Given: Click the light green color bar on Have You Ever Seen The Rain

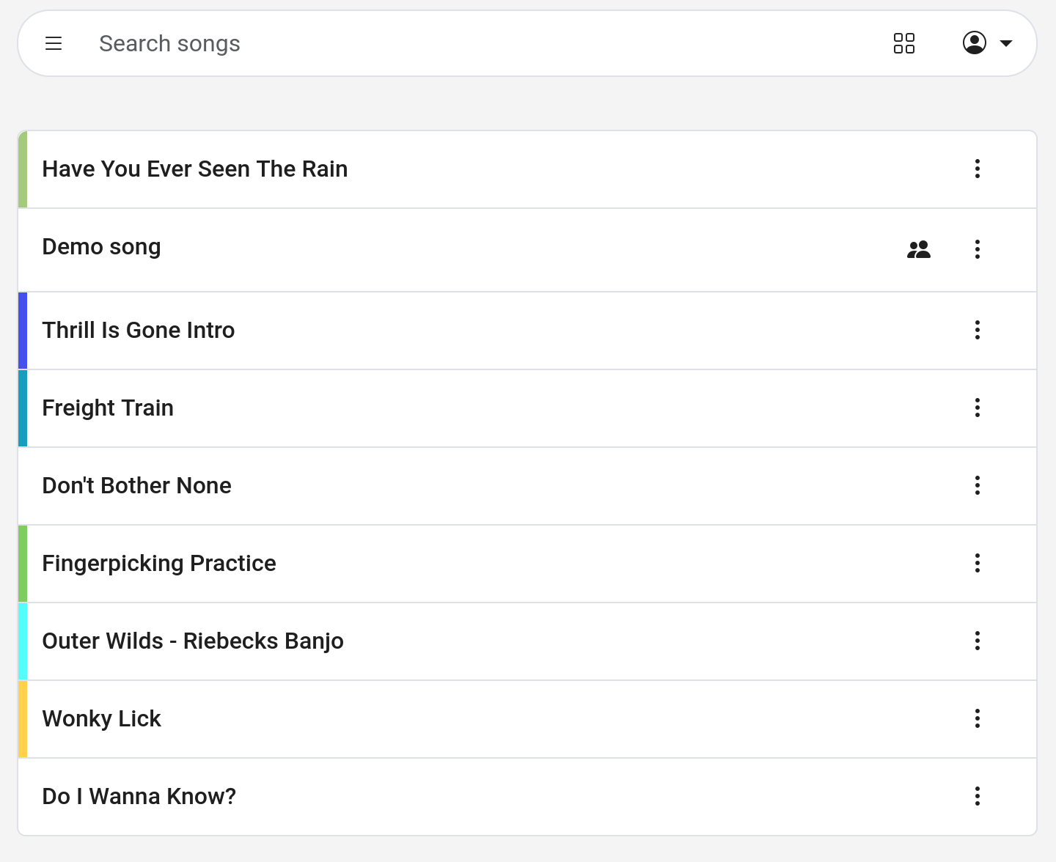Looking at the screenshot, I should point(23,169).
